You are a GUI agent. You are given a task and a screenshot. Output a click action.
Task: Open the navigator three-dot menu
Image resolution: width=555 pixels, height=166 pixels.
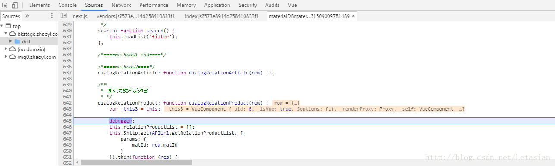click(52, 16)
